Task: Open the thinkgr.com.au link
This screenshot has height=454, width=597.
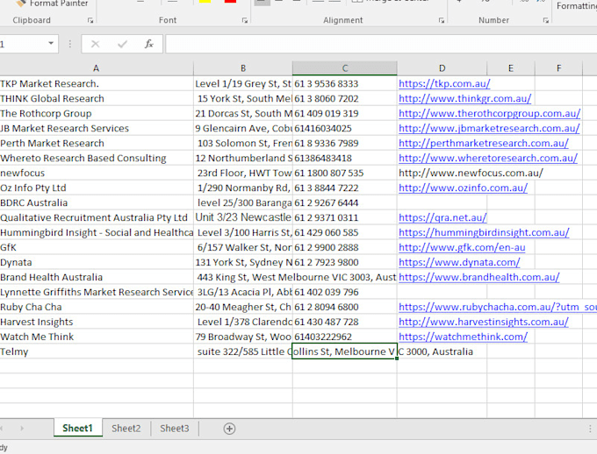Action: (x=465, y=98)
